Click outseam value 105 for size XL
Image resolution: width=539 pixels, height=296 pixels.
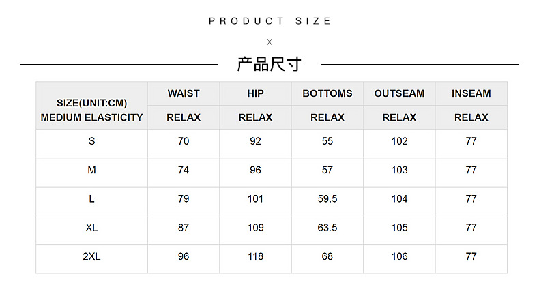click(399, 228)
